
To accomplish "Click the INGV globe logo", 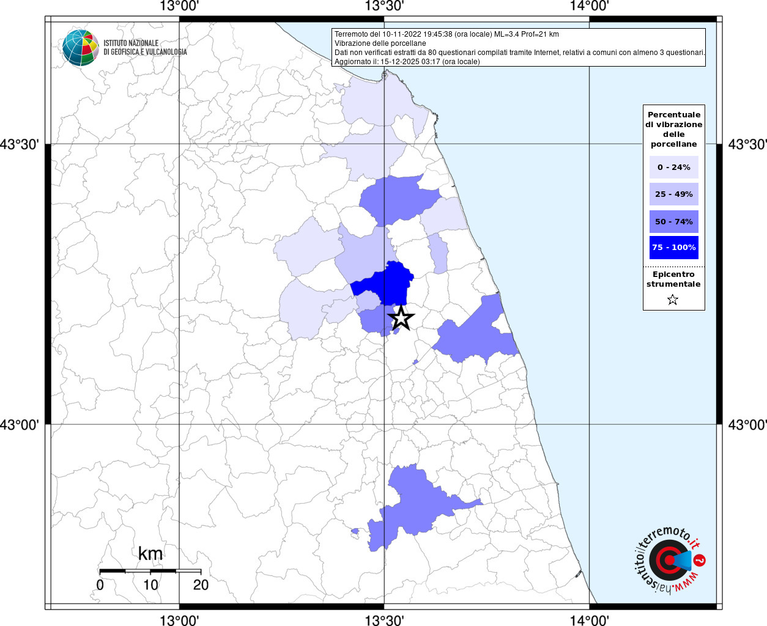I will click(x=80, y=48).
